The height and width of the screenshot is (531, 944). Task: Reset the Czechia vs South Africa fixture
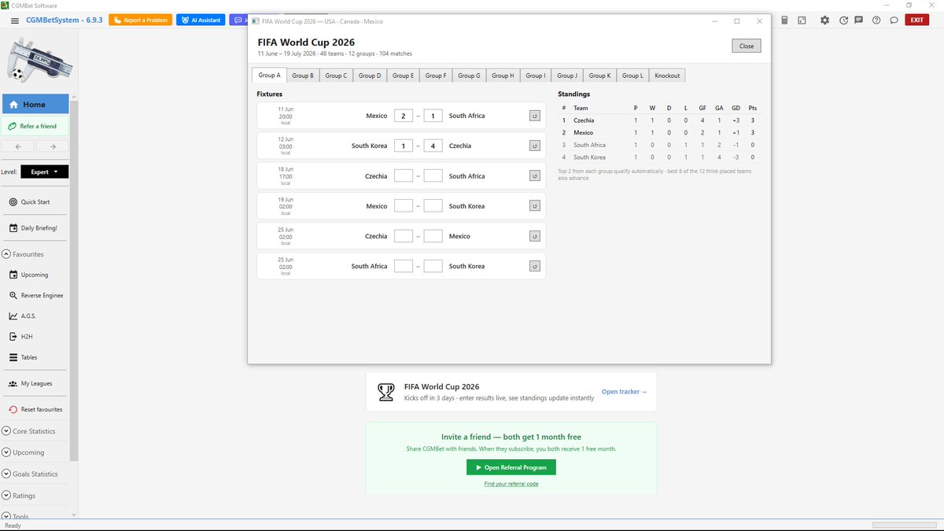pos(535,176)
